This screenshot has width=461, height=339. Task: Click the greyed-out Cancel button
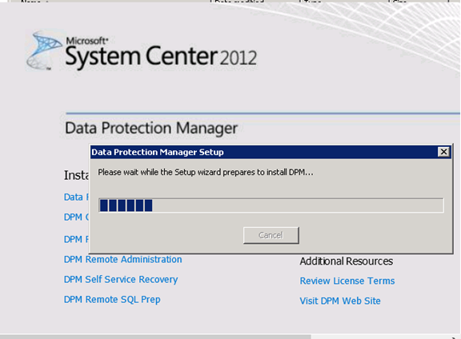271,235
